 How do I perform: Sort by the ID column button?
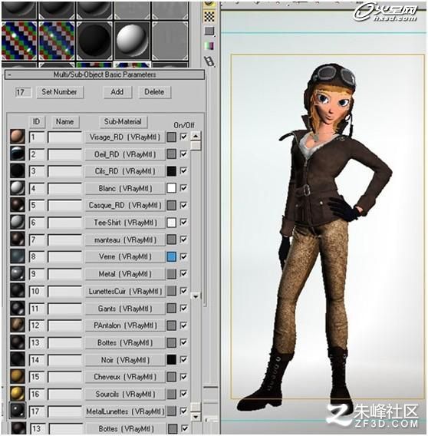point(36,121)
